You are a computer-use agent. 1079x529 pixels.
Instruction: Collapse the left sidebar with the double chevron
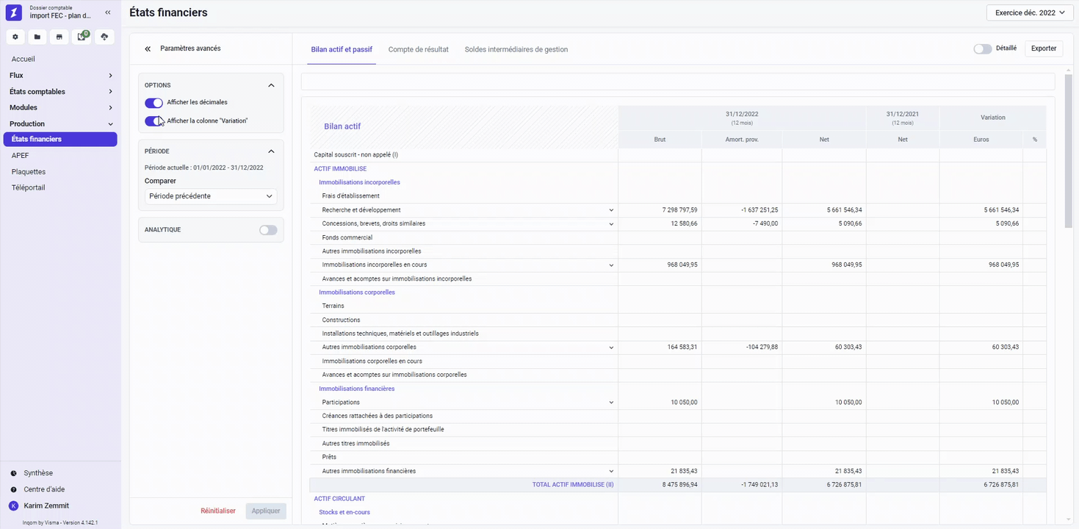tap(108, 12)
